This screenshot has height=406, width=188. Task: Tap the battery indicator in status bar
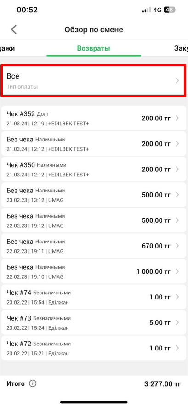170,10
